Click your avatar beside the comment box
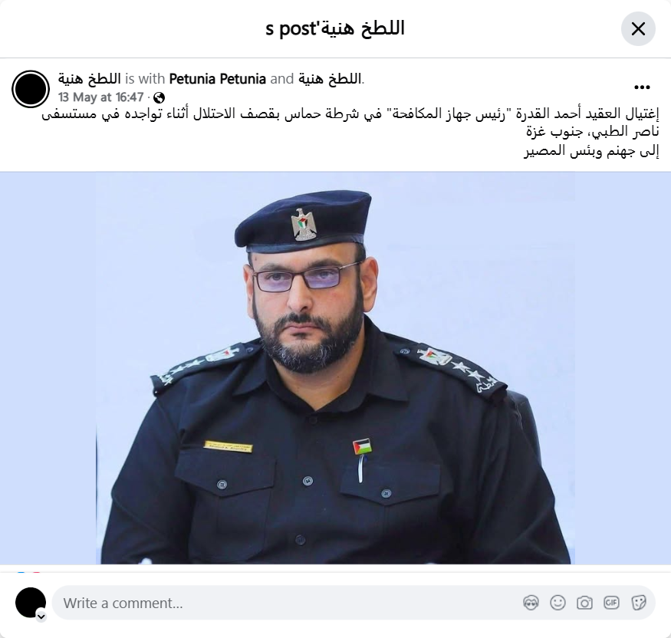The width and height of the screenshot is (671, 638). [x=31, y=603]
